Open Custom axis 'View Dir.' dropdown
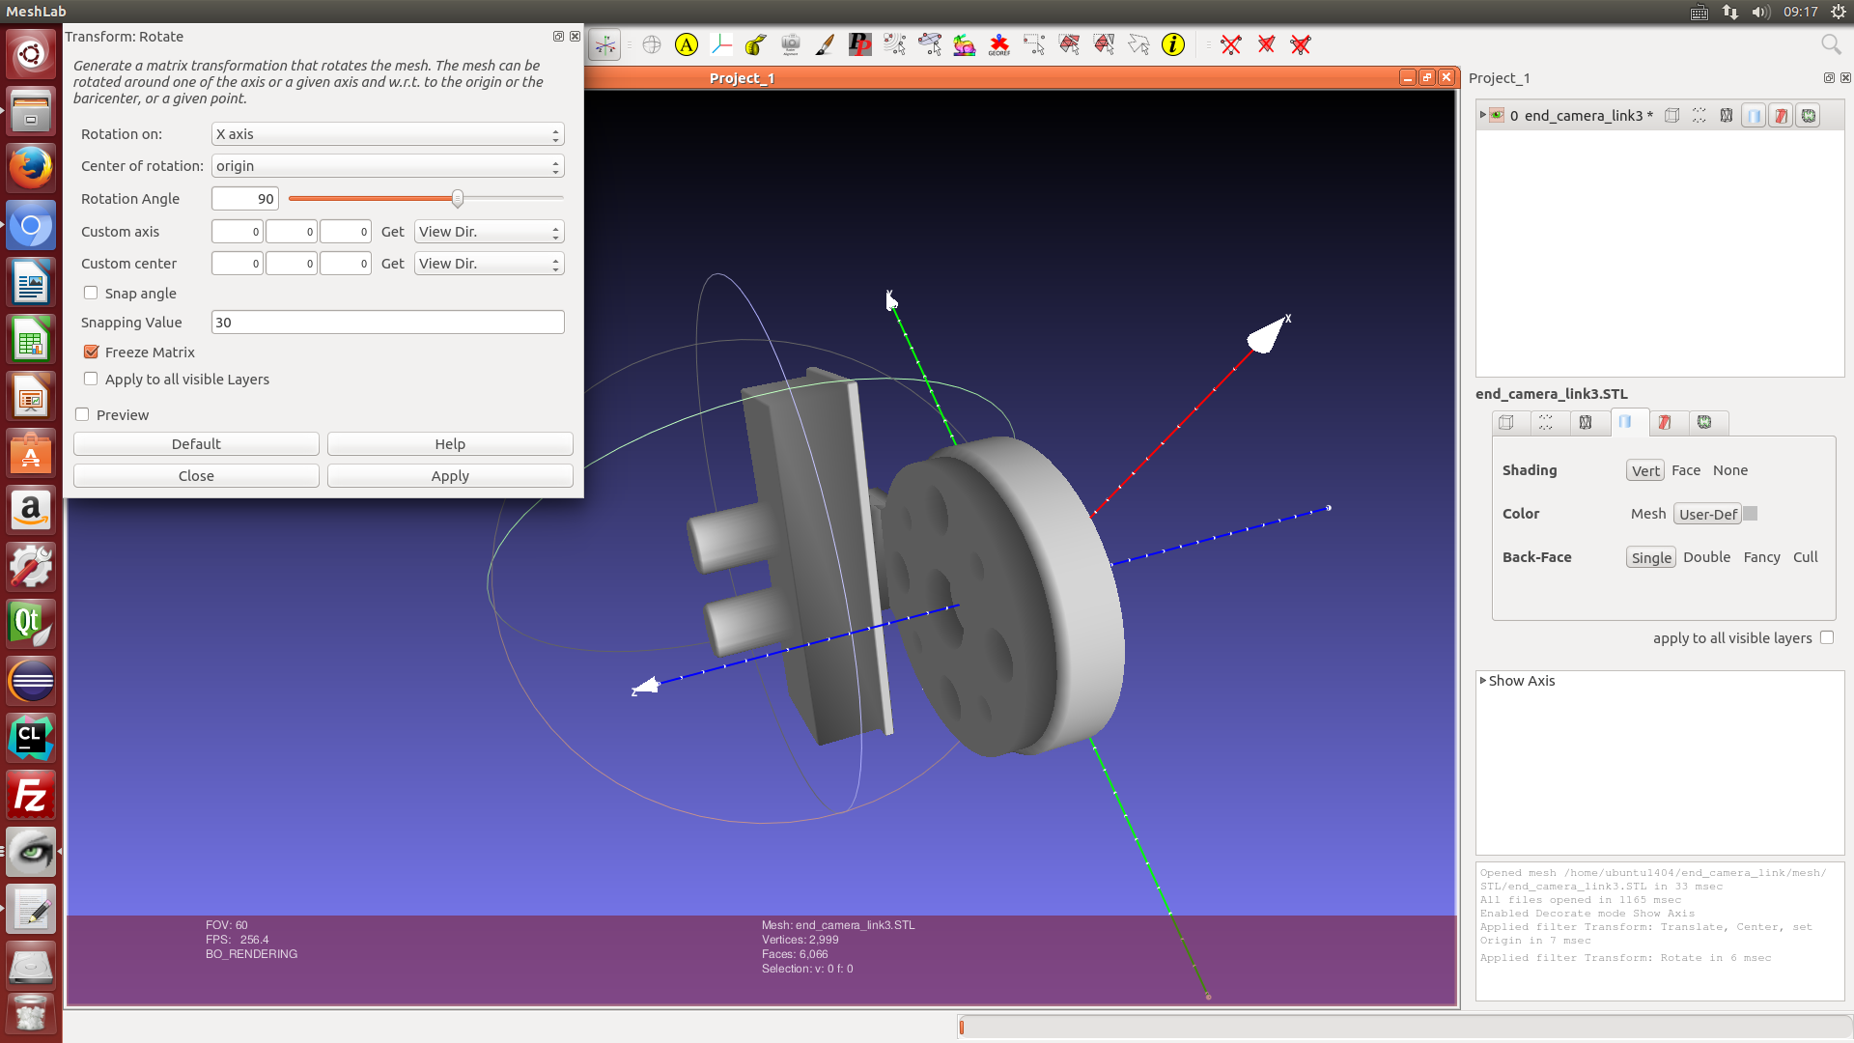 click(489, 232)
